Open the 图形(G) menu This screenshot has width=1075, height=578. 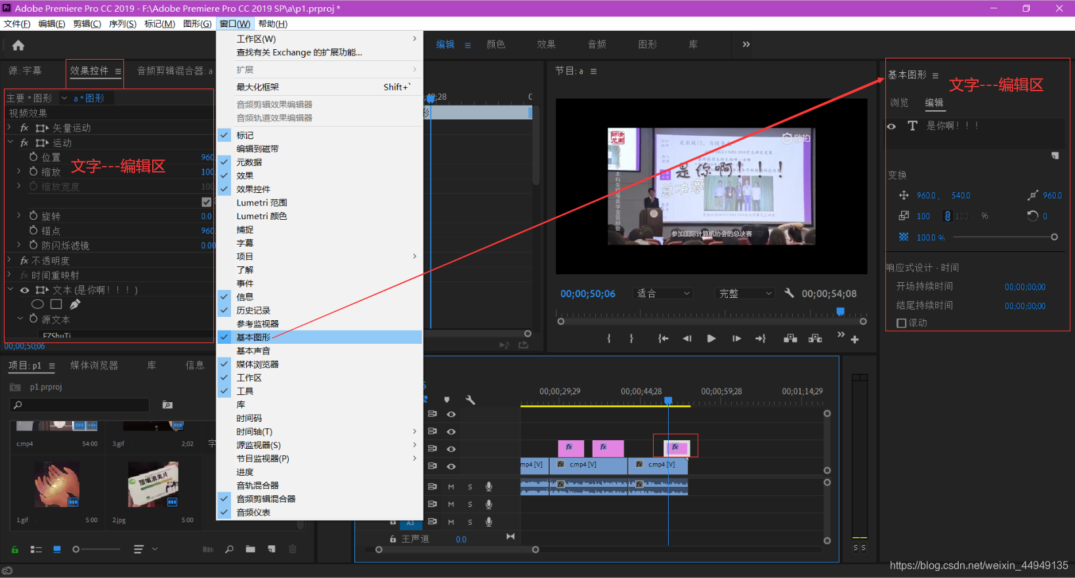point(197,24)
